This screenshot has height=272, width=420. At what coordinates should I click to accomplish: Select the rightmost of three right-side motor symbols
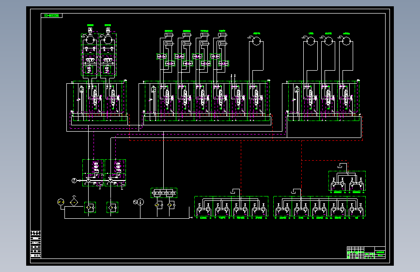pyautogui.click(x=346, y=41)
